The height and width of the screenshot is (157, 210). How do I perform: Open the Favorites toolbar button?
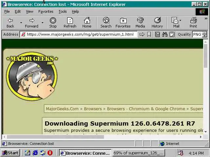coord(123,23)
